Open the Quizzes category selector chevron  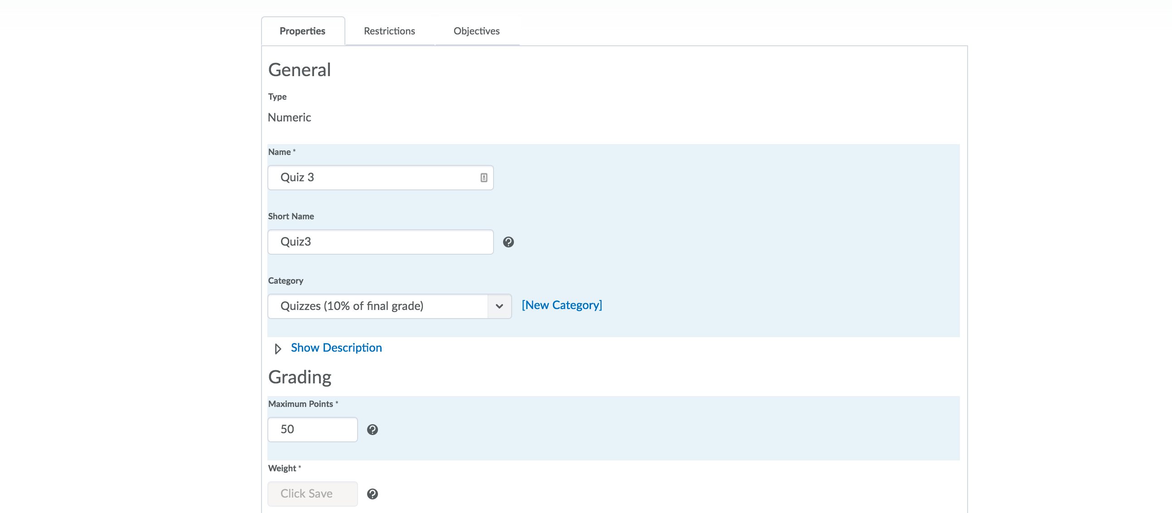(499, 306)
